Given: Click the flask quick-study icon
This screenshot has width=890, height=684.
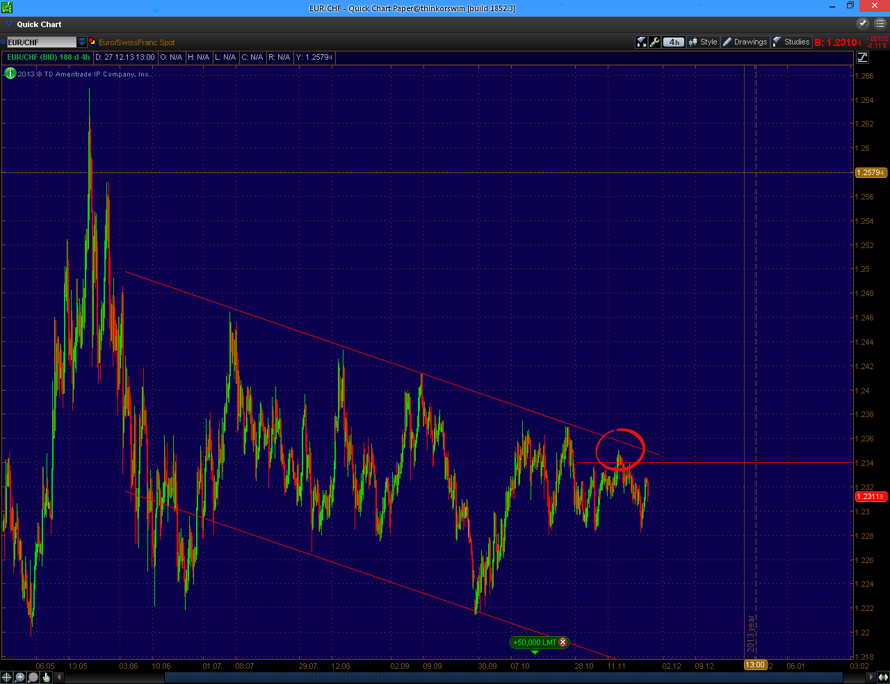Looking at the screenshot, I should [642, 42].
